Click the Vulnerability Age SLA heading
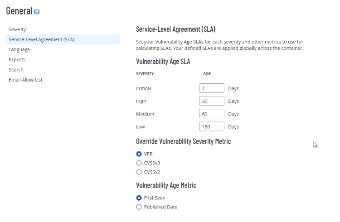This screenshot has width=340, height=222. (163, 62)
